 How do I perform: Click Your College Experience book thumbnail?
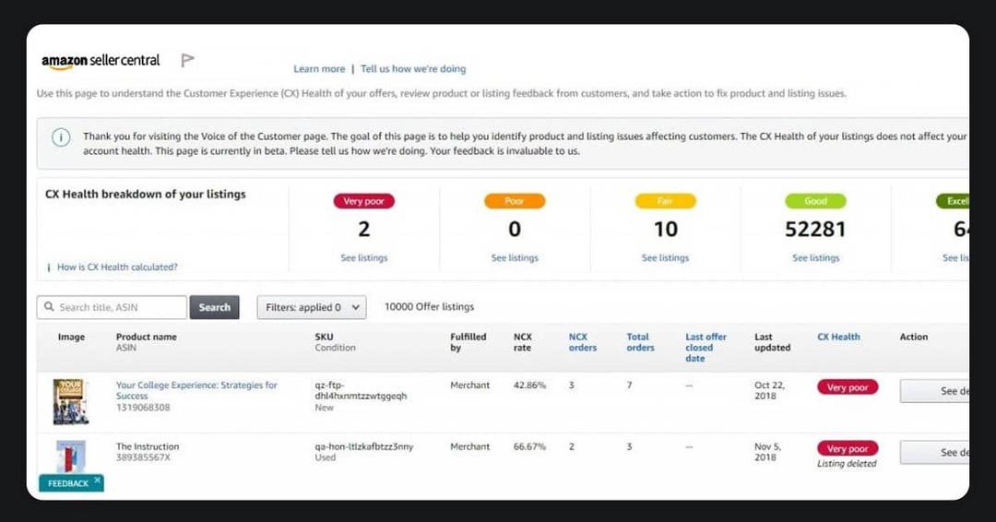[x=70, y=401]
